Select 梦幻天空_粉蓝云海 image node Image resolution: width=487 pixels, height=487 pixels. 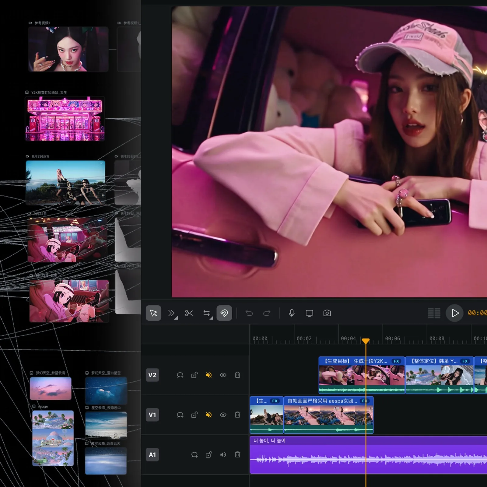pyautogui.click(x=51, y=389)
